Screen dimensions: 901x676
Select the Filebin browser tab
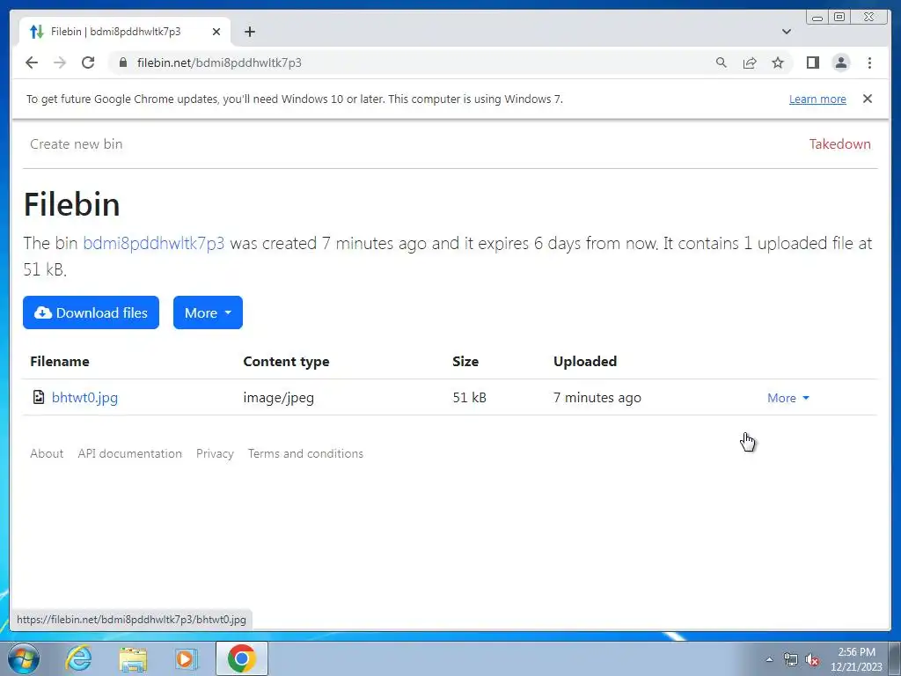coord(124,32)
